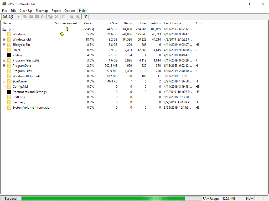Expand the Users folder node
Screen dimensions: 269x201
pyautogui.click(x=4, y=50)
